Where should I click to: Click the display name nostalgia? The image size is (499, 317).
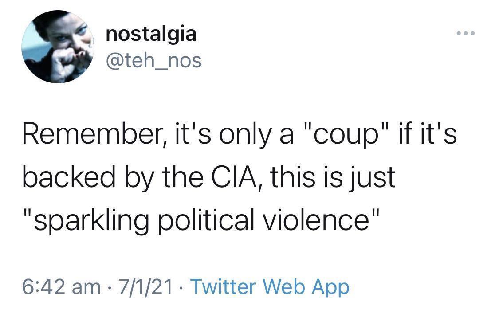151,35
